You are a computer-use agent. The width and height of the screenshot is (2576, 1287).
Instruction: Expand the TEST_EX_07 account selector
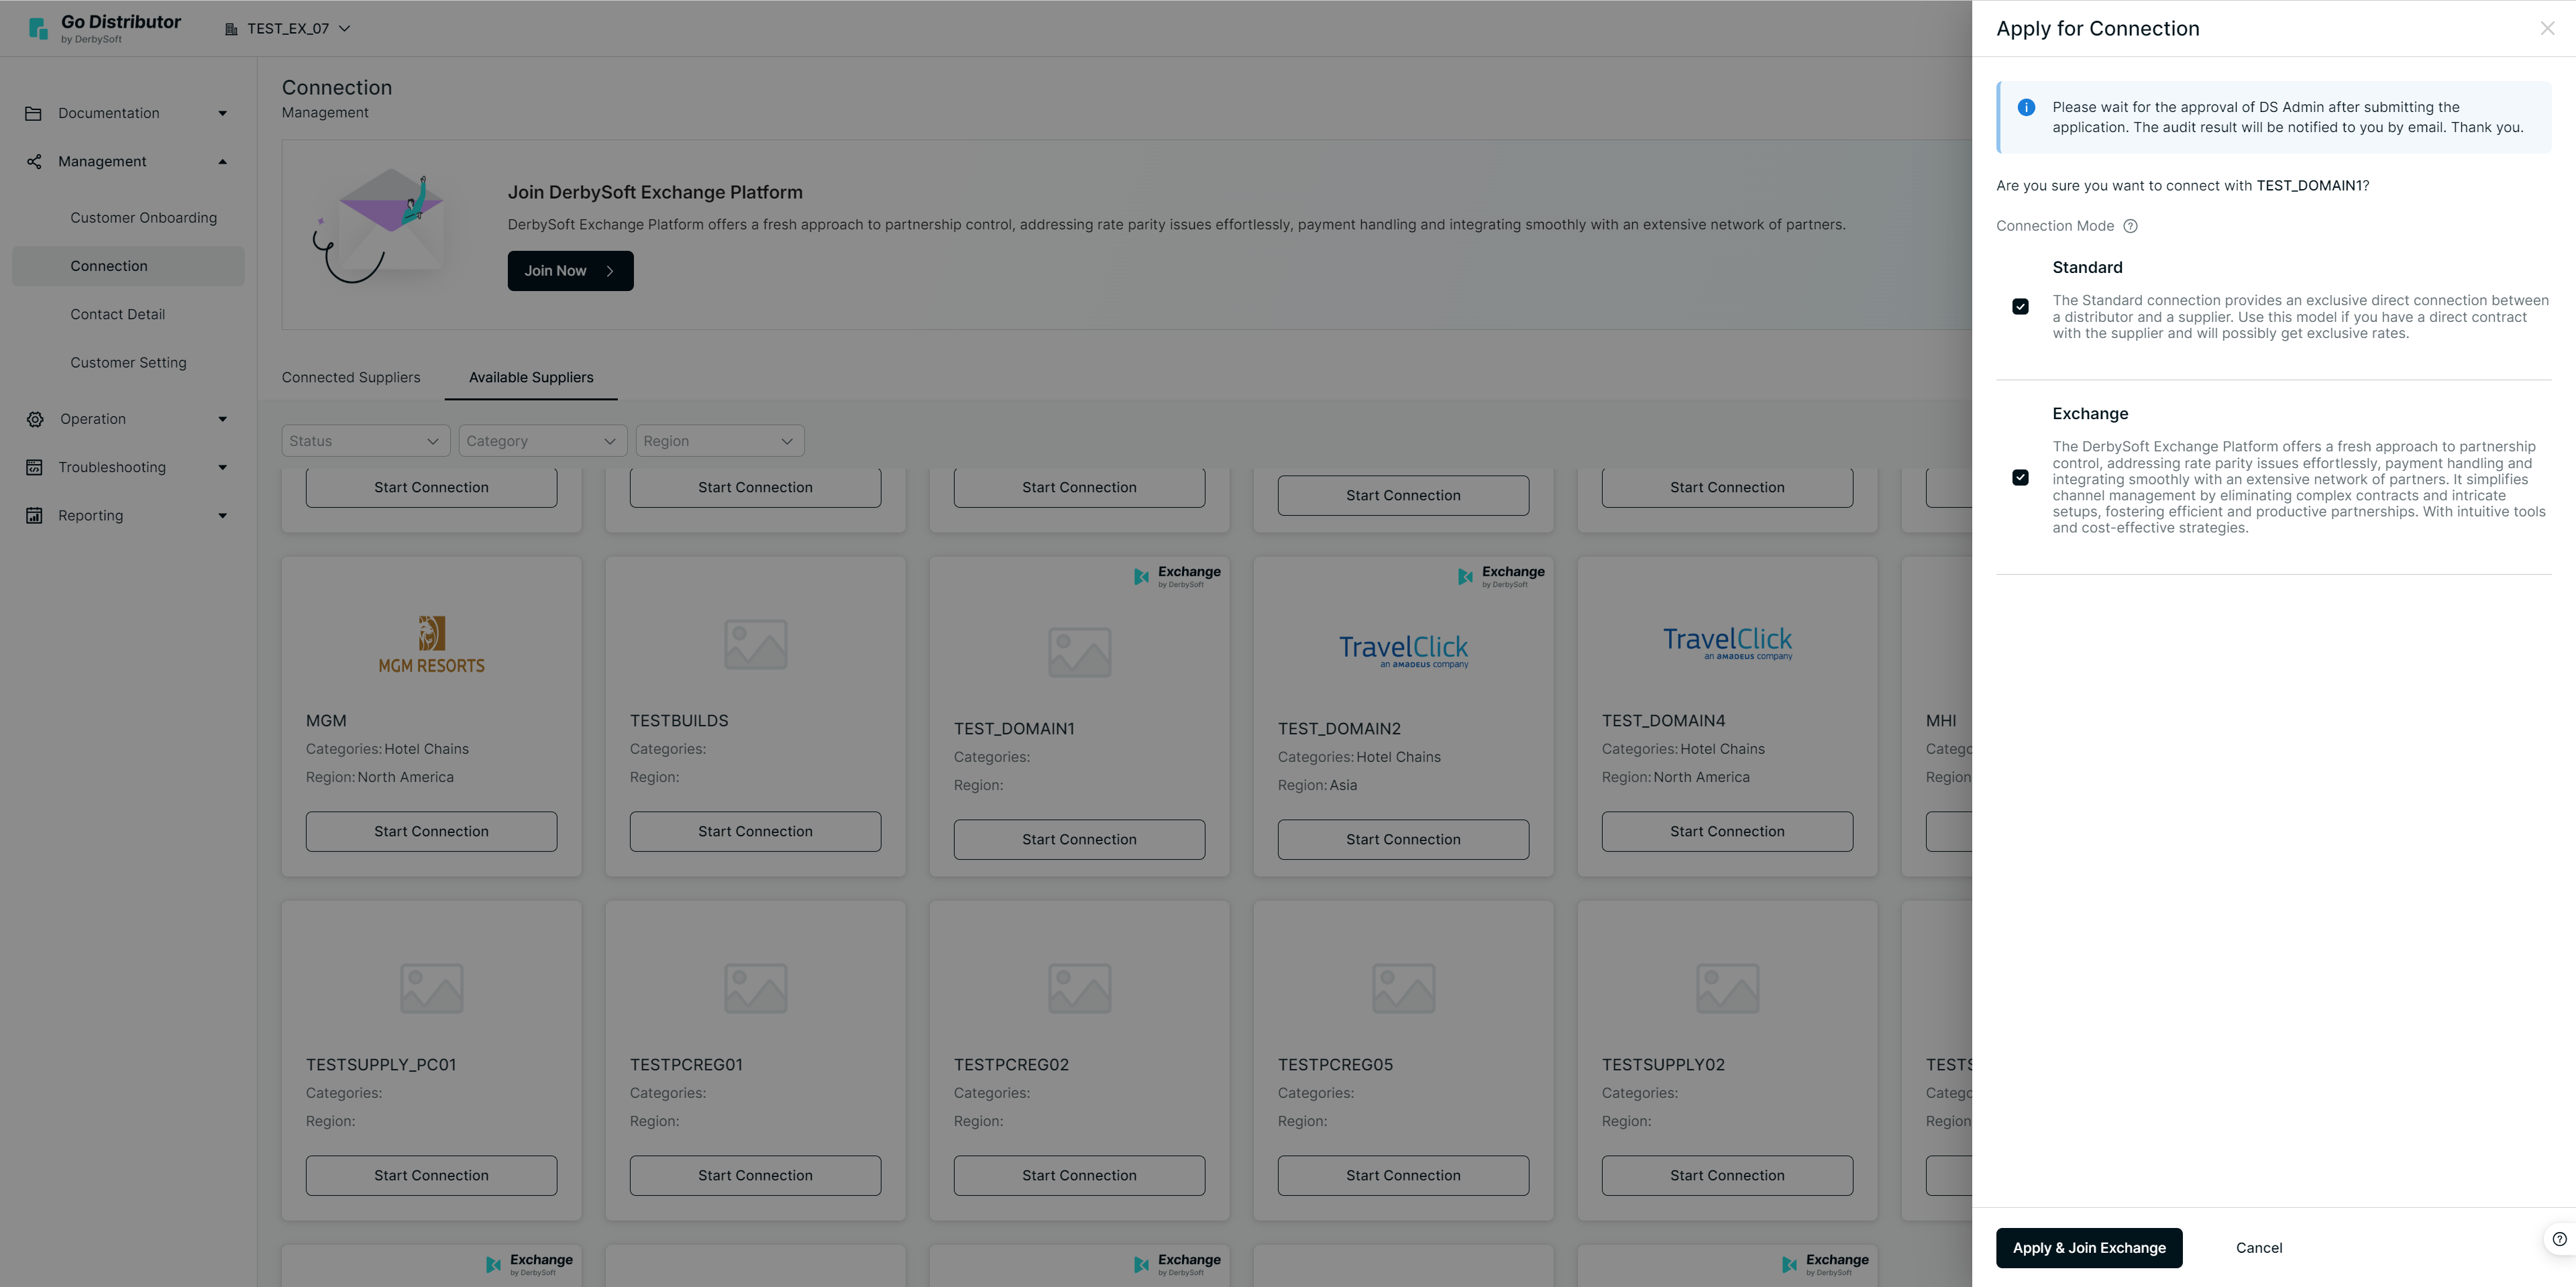coord(288,29)
